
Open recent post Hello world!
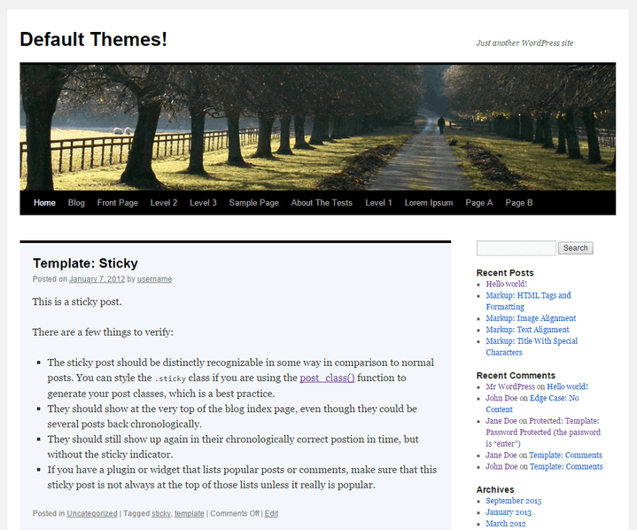point(507,284)
